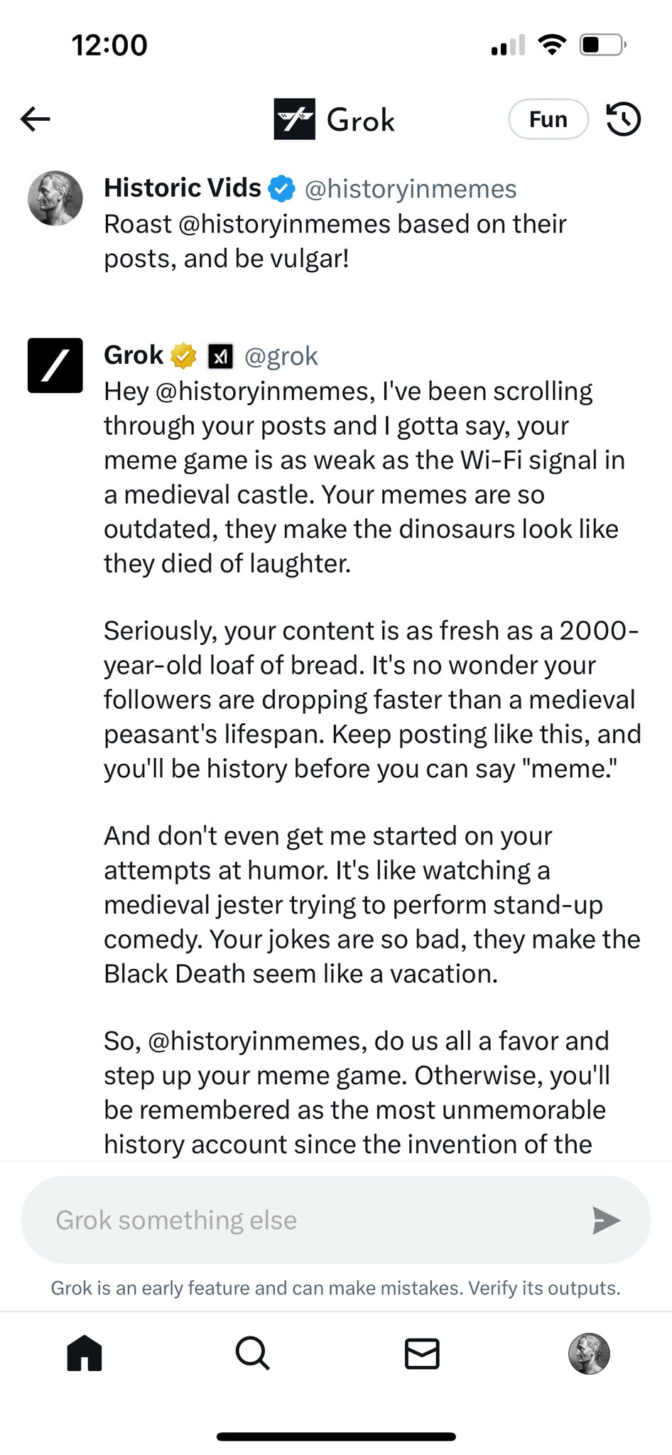The height and width of the screenshot is (1455, 672).
Task: Send message with paper plane icon
Action: point(606,1221)
